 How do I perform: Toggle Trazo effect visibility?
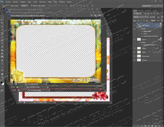142,34
